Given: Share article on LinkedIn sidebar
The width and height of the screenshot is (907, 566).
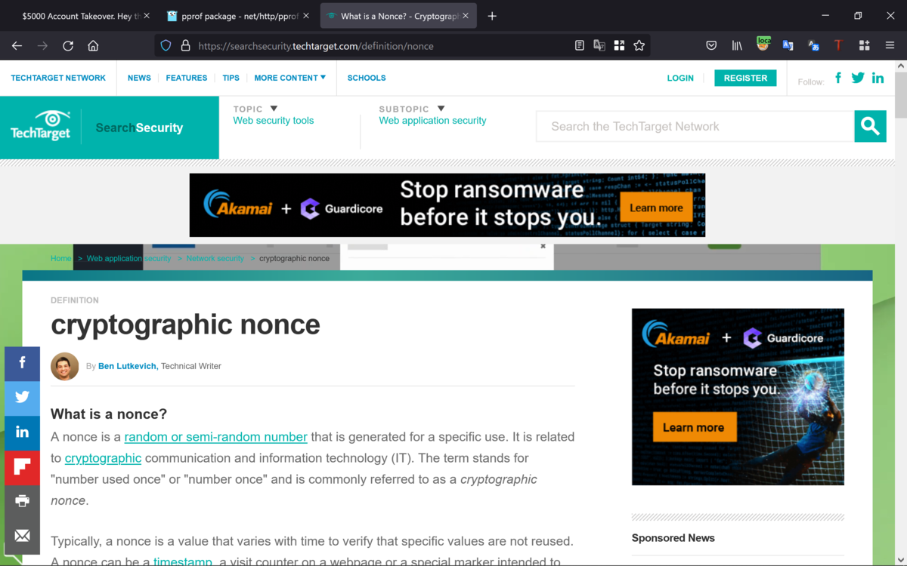Looking at the screenshot, I should pyautogui.click(x=22, y=432).
